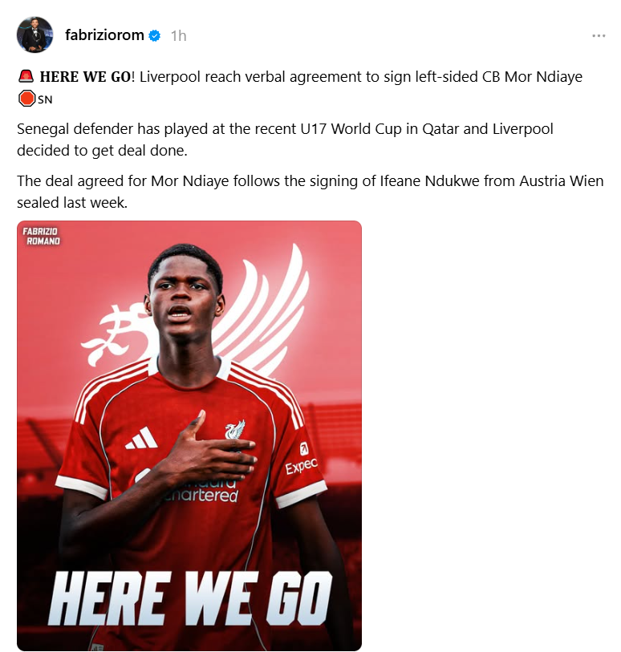Screen dimensions: 621x652
Task: Click the adidas logo on the shirt
Action: point(142,438)
